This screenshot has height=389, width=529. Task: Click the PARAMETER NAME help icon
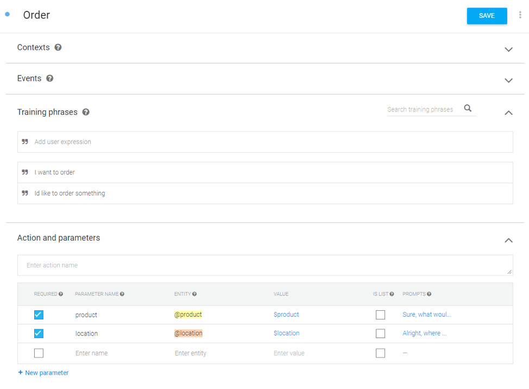pyautogui.click(x=122, y=294)
